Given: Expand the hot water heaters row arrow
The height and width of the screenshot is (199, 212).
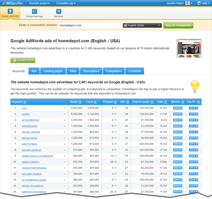Looking at the screenshot, I should (x=64, y=174).
